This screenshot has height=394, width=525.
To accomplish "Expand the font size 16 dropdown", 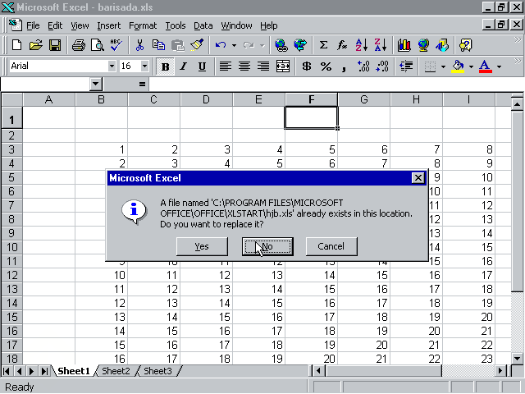I will [x=144, y=66].
